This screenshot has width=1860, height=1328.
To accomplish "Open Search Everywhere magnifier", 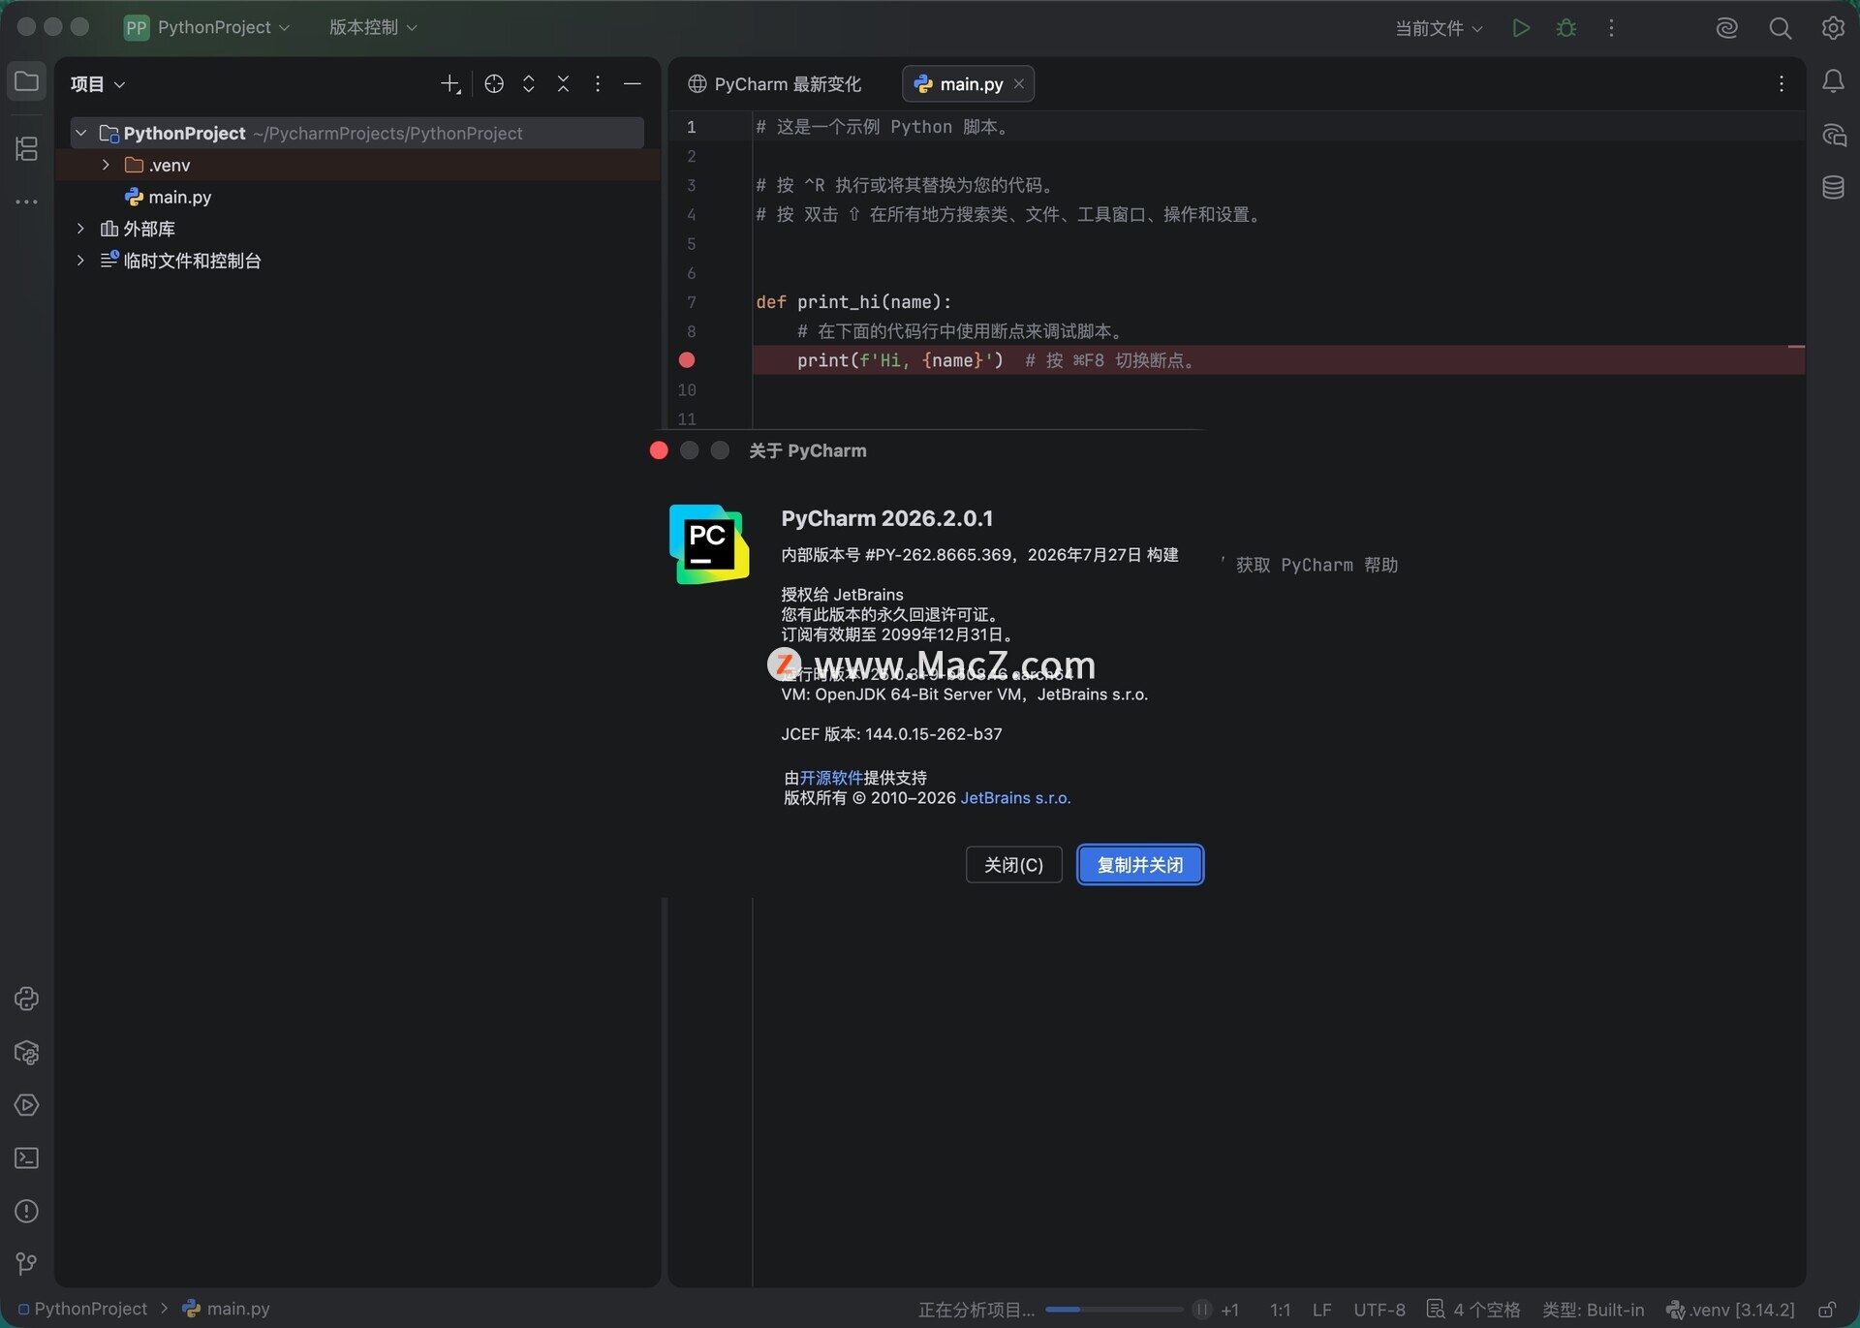I will point(1780,28).
